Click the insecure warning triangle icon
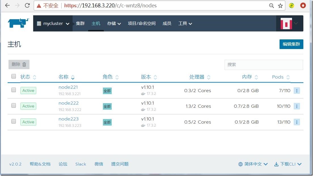Viewport: 313px width, 176px height. (39, 6)
